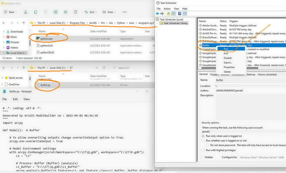The image size is (286, 173).
Task: Select the Videos folder in Explorer sidebar
Action: 14,48
